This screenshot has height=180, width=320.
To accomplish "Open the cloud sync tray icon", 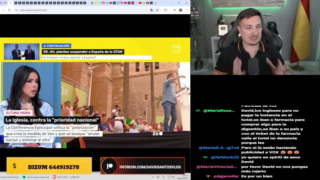I will coord(158,177).
